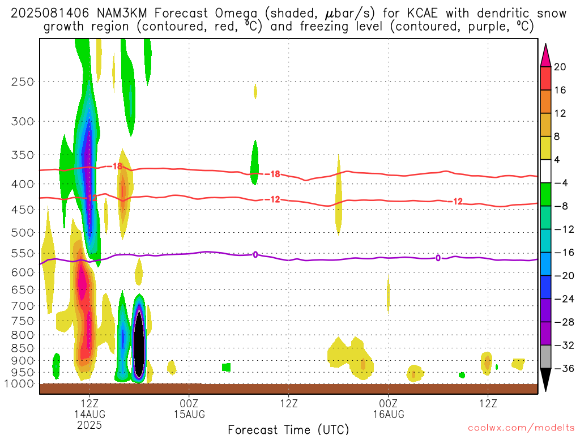
Task: Pick the green -8 to -4 colorbar swatch
Action: [x=545, y=195]
